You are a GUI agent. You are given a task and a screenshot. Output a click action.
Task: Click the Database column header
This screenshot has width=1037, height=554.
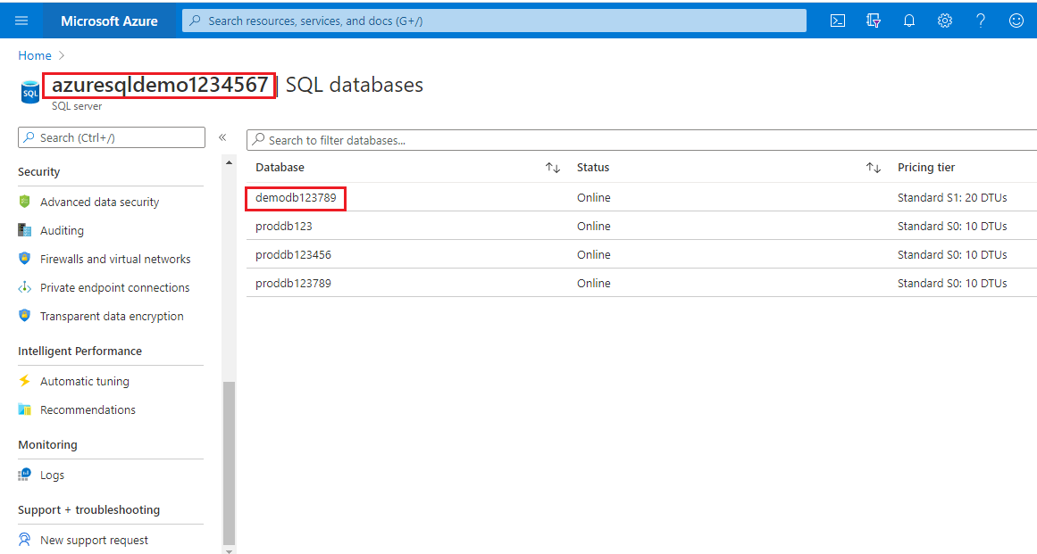(280, 168)
